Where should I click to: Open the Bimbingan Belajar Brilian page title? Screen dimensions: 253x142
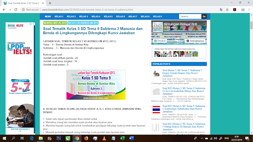[x=182, y=24]
